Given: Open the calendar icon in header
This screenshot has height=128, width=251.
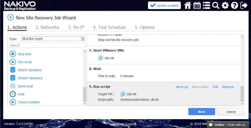Looking at the screenshot, I should tap(197, 5).
